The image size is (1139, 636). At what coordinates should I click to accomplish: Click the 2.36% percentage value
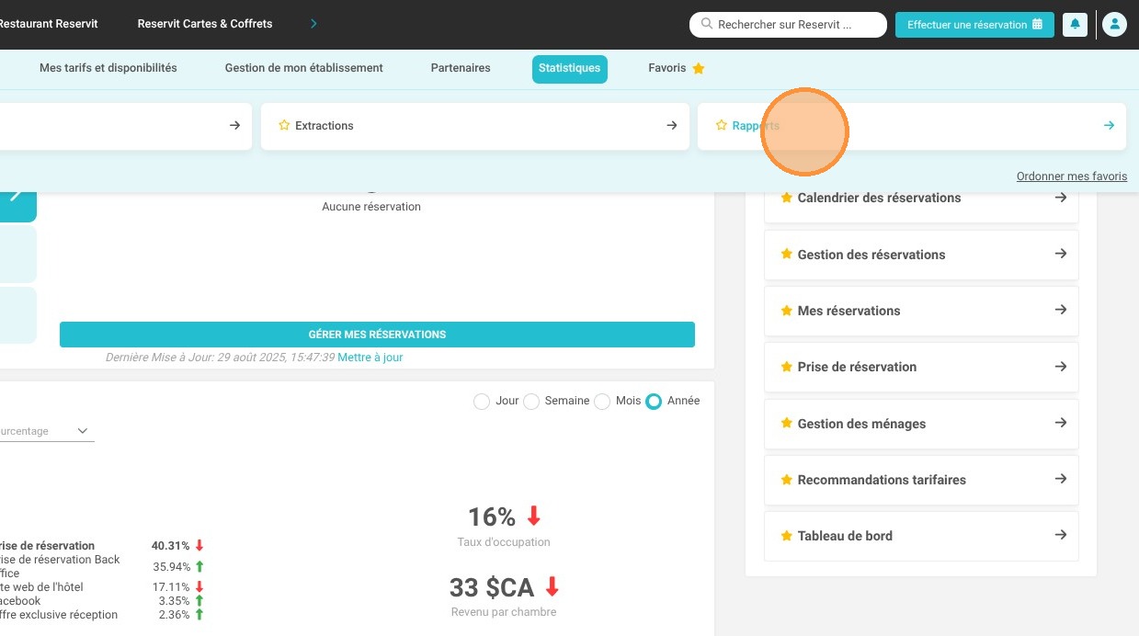click(x=174, y=615)
